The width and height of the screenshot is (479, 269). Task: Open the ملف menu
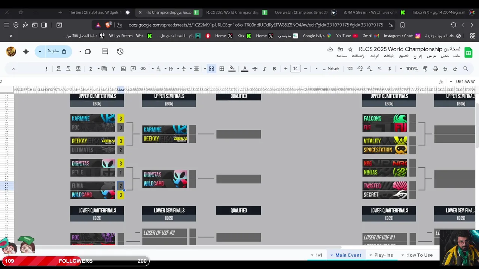click(457, 56)
